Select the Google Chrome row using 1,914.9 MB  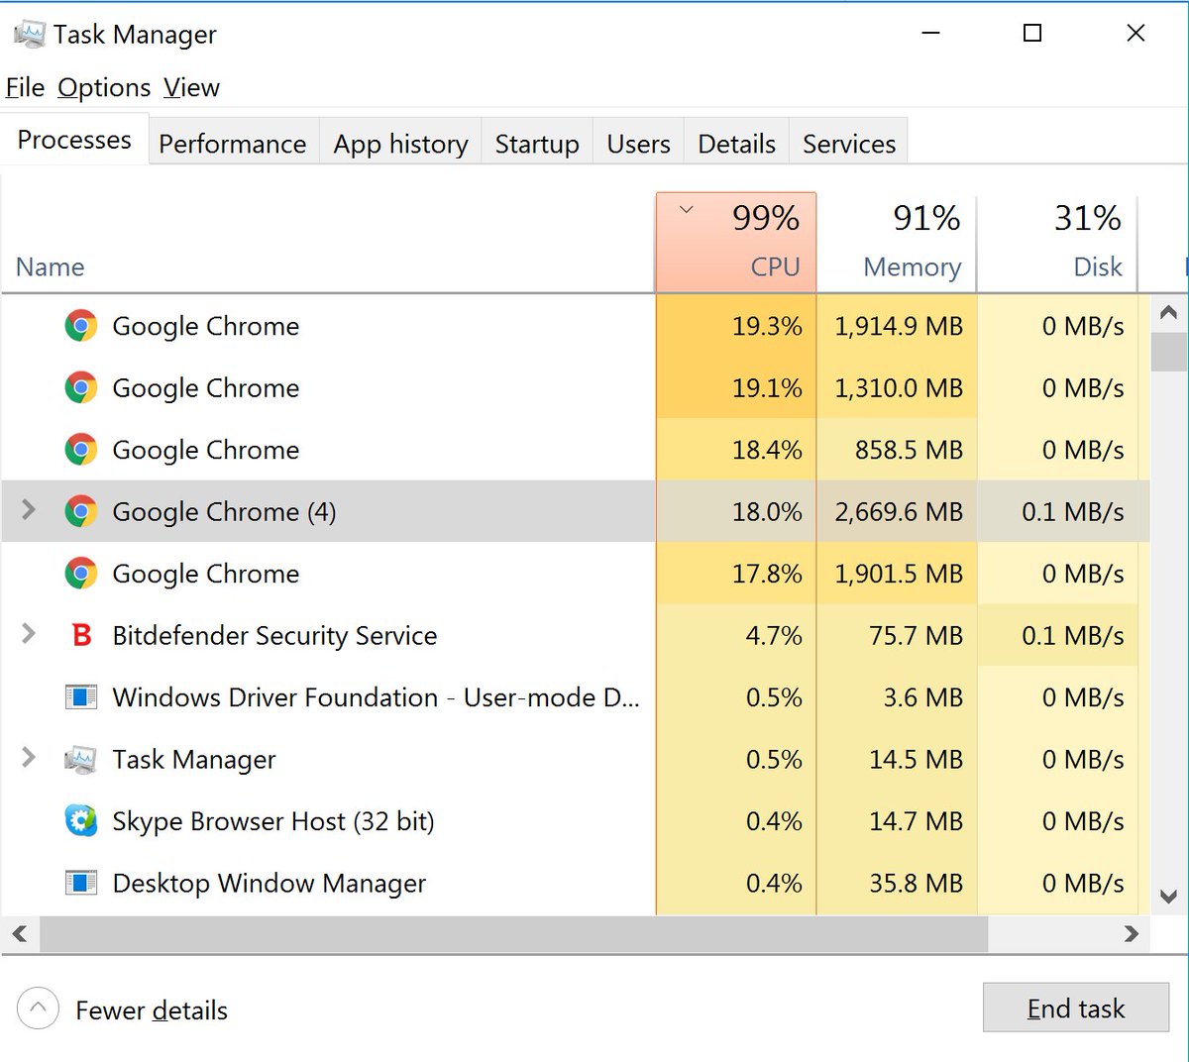point(576,326)
